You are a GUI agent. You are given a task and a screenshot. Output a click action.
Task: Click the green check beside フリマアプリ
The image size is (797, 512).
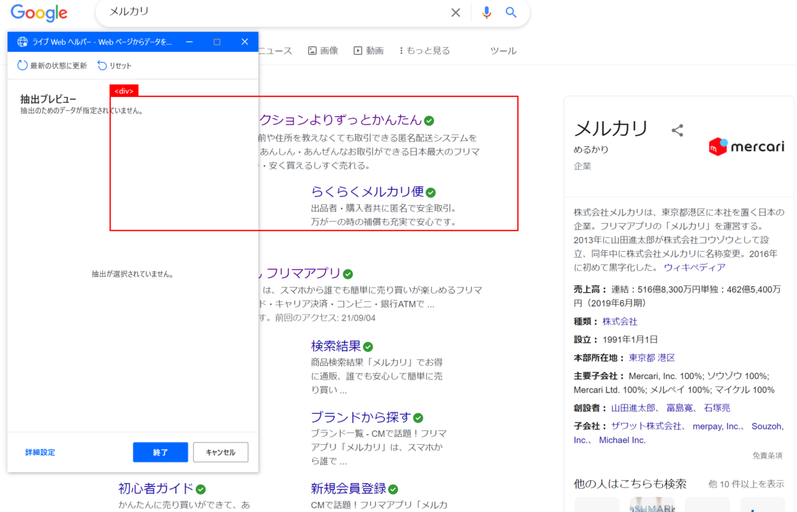pyautogui.click(x=348, y=274)
